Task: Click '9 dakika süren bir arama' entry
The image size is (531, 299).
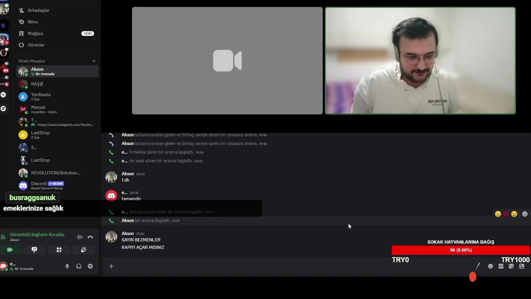Action: [162, 152]
